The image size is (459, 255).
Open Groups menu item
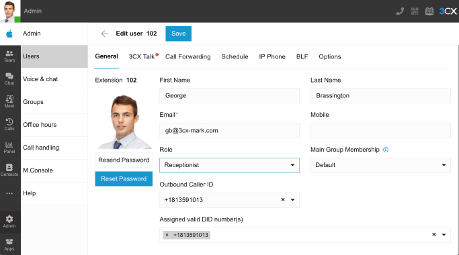coord(54,102)
